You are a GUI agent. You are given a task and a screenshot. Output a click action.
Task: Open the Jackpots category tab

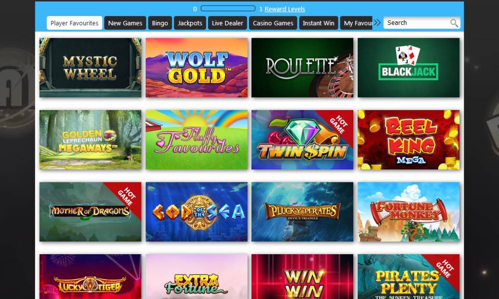pyautogui.click(x=190, y=23)
